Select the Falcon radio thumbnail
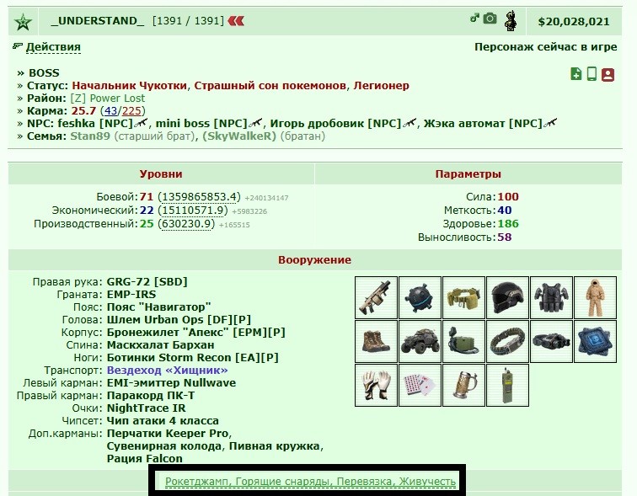Viewport: 637px width, 496px height. coord(508,385)
